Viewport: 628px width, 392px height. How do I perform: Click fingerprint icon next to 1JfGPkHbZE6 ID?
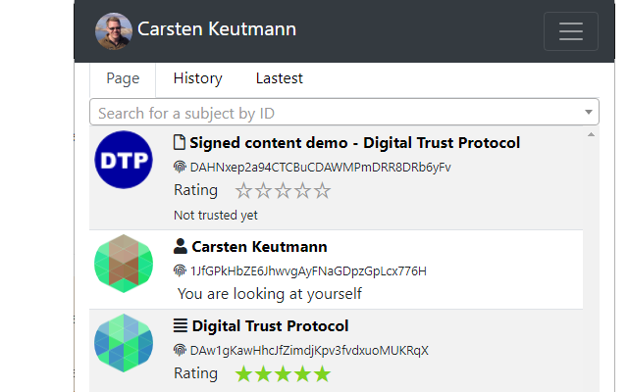click(180, 270)
